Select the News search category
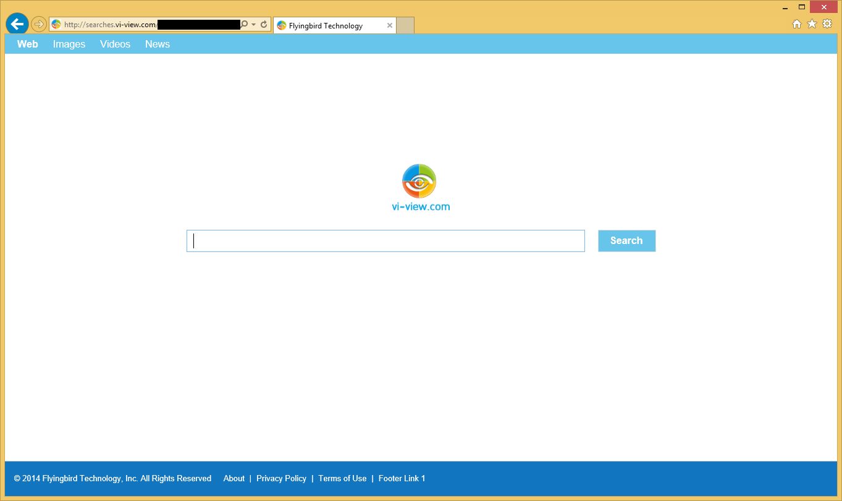The width and height of the screenshot is (842, 501). coord(157,44)
